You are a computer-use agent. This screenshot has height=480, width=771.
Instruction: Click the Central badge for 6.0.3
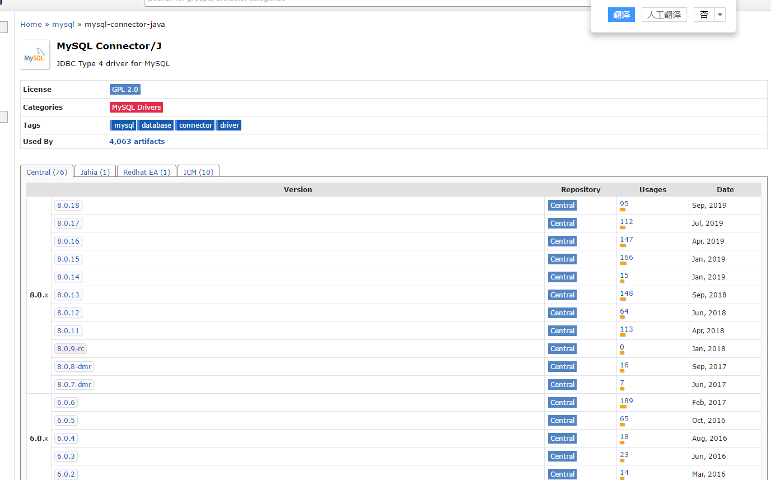coord(562,456)
